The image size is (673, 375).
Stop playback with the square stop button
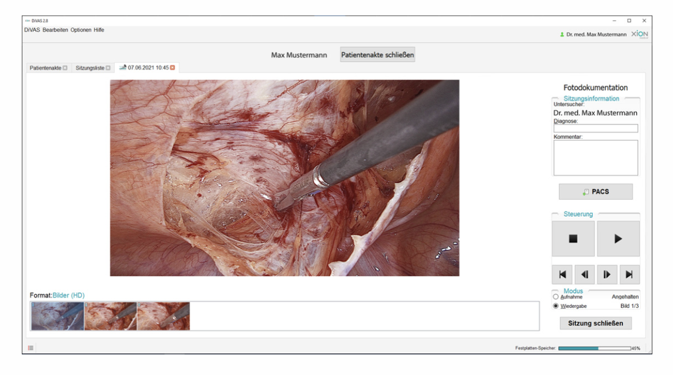click(573, 239)
